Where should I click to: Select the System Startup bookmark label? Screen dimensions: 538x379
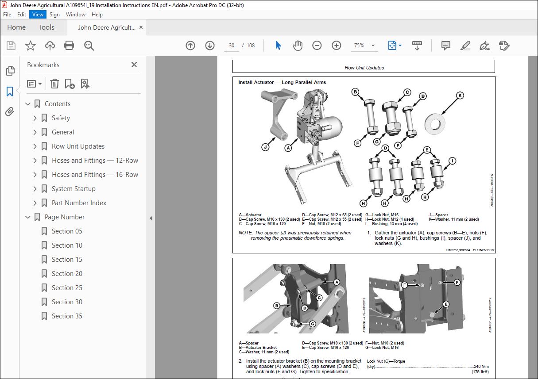click(x=74, y=189)
